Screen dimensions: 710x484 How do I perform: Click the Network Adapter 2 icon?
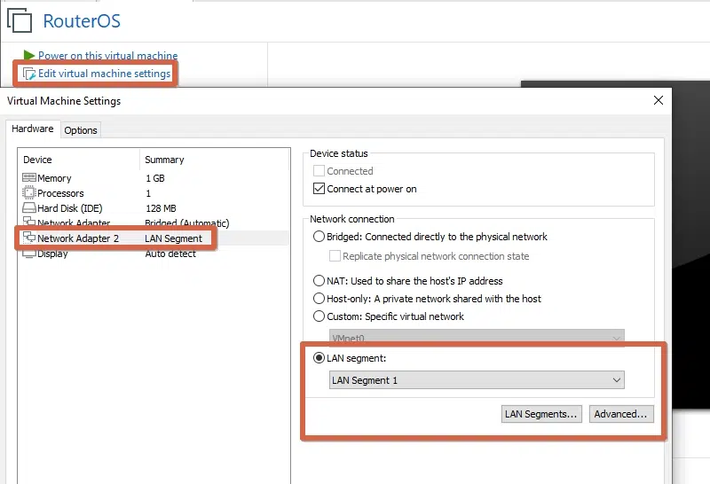(29, 238)
